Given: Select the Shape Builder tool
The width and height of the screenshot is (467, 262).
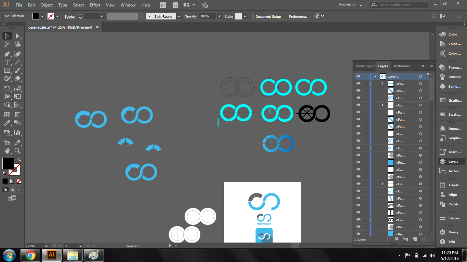Looking at the screenshot, I should tap(7, 105).
